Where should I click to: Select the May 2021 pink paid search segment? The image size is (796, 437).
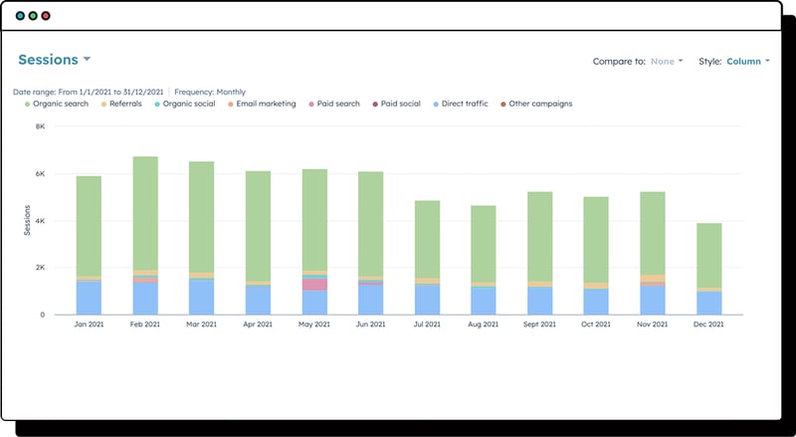[x=314, y=285]
